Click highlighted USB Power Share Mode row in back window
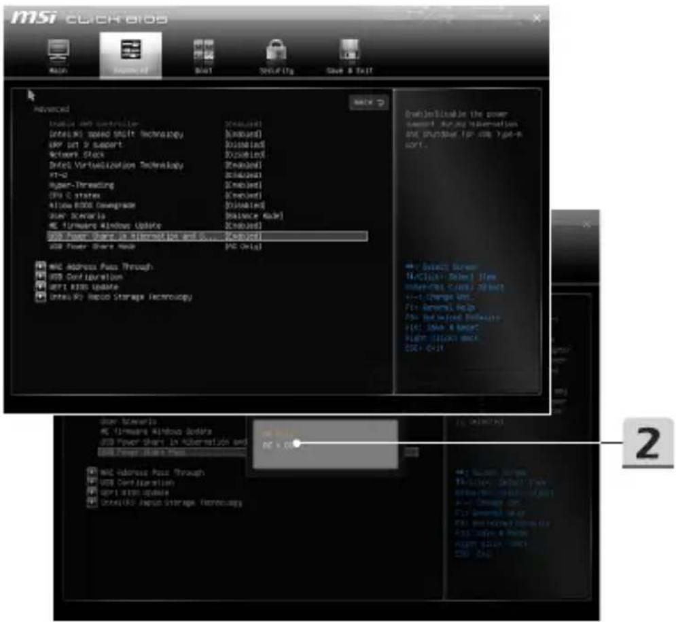Screen dimensions: 676x622 173,452
